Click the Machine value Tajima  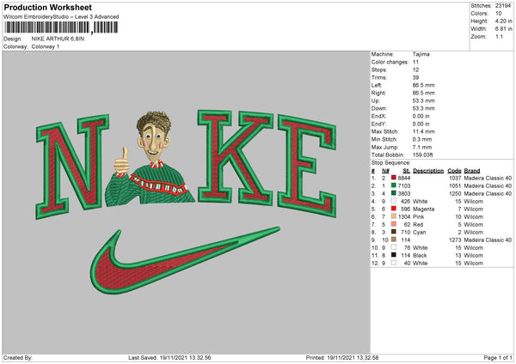(x=421, y=54)
